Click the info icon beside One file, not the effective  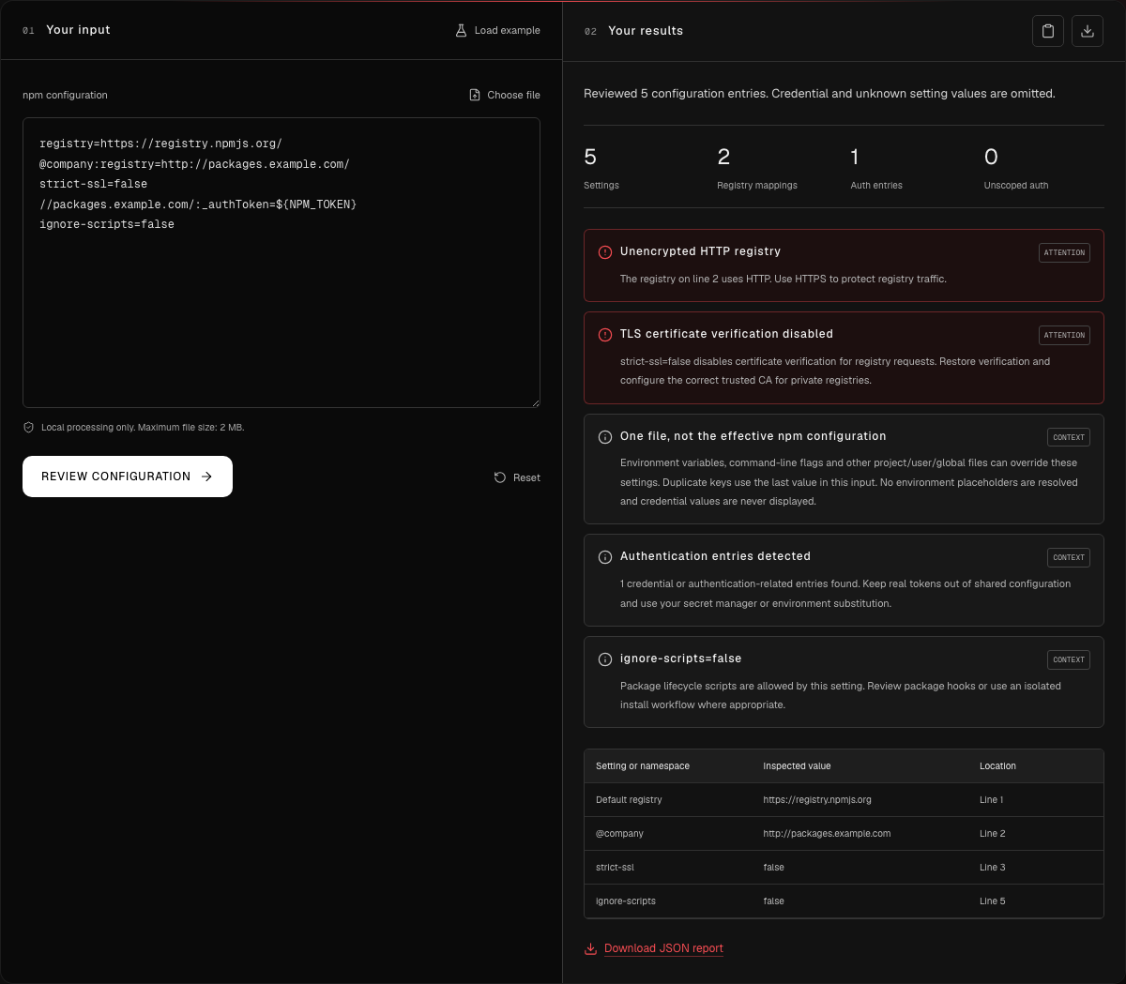(x=605, y=437)
